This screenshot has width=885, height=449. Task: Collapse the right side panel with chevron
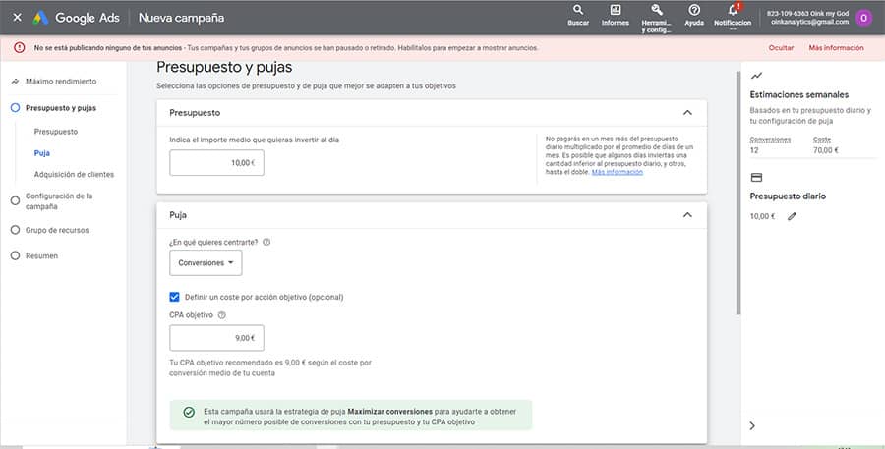click(x=752, y=425)
